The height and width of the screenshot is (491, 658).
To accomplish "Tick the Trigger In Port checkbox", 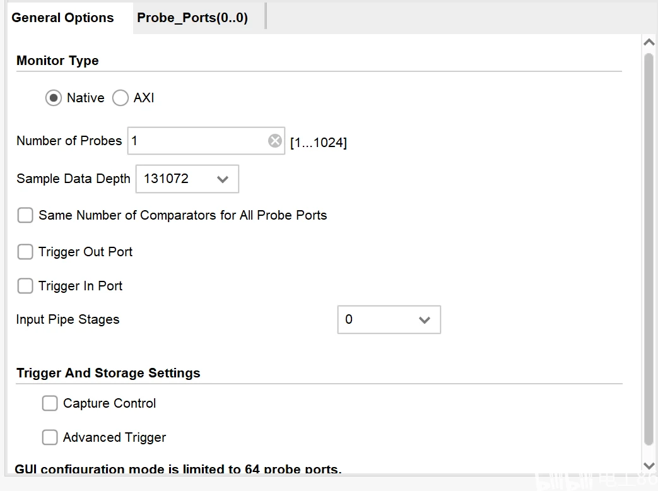I will pyautogui.click(x=25, y=287).
